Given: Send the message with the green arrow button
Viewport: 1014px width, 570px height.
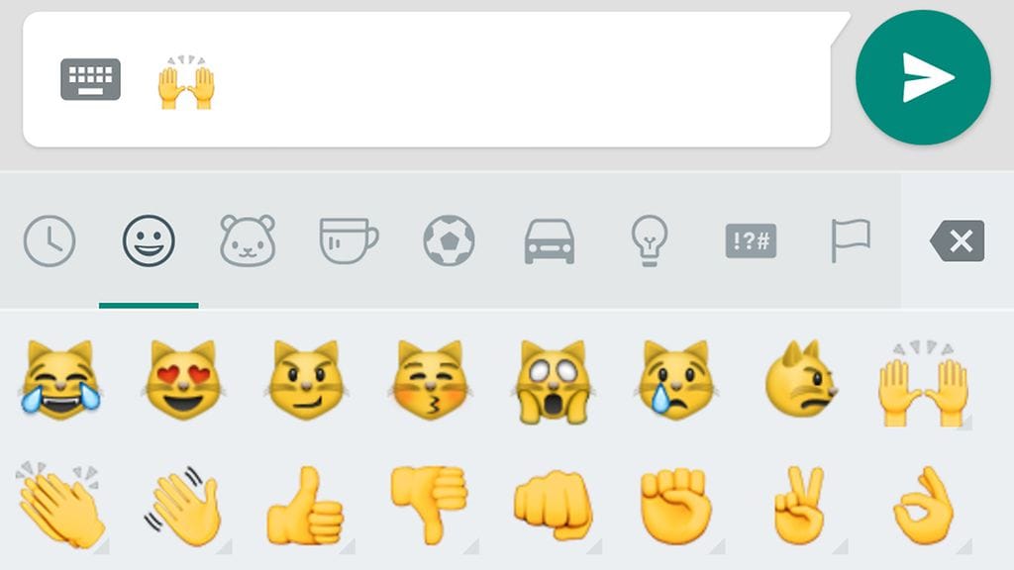Looking at the screenshot, I should pos(923,77).
